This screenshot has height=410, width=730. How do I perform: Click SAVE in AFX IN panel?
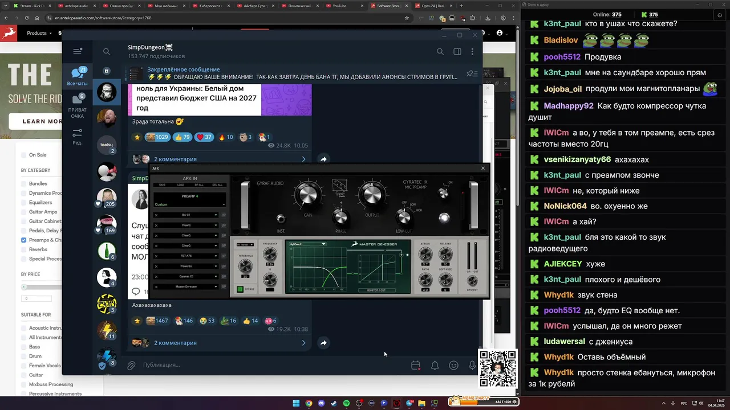163,185
